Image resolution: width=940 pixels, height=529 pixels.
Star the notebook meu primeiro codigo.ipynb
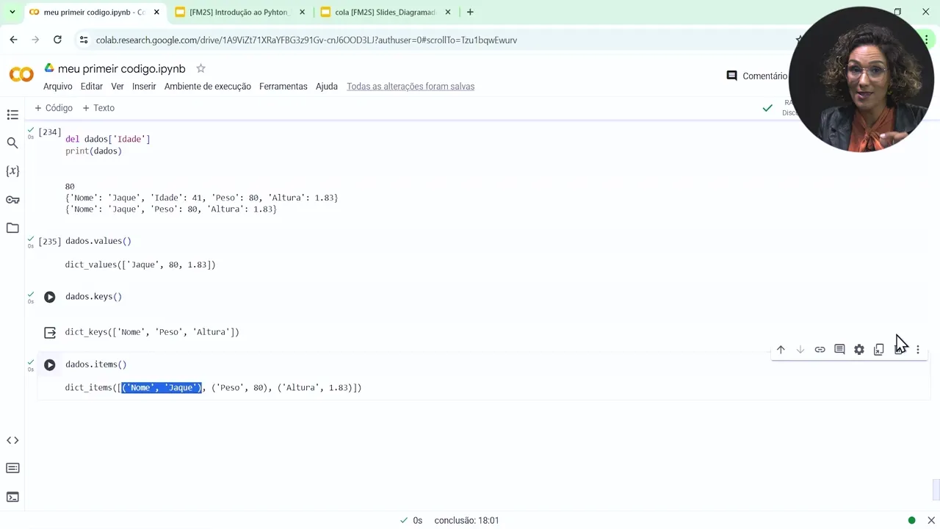point(200,68)
